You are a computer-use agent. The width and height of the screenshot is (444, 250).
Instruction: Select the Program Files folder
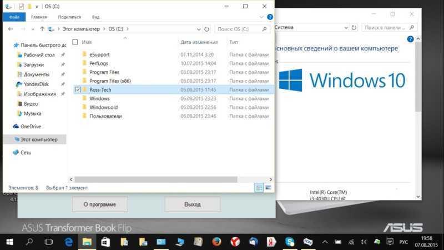point(104,72)
